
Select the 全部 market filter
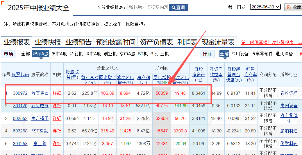[x=26, y=54]
